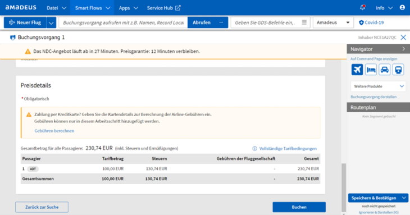The width and height of the screenshot is (410, 215).
Task: Expand the Speichern & Bestätigen arrow
Action: pyautogui.click(x=404, y=198)
